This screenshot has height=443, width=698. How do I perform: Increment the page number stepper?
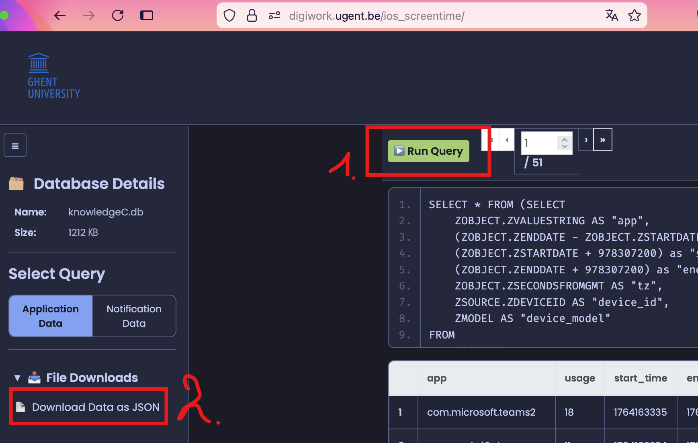(565, 140)
